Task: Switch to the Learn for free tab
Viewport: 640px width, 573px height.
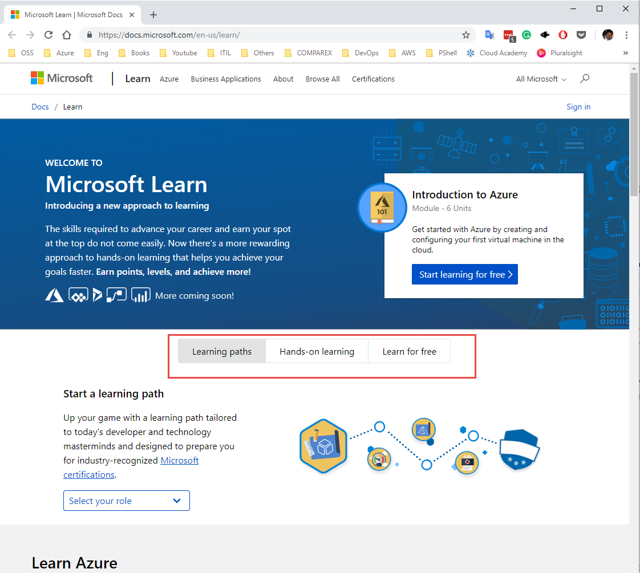Action: pos(410,351)
